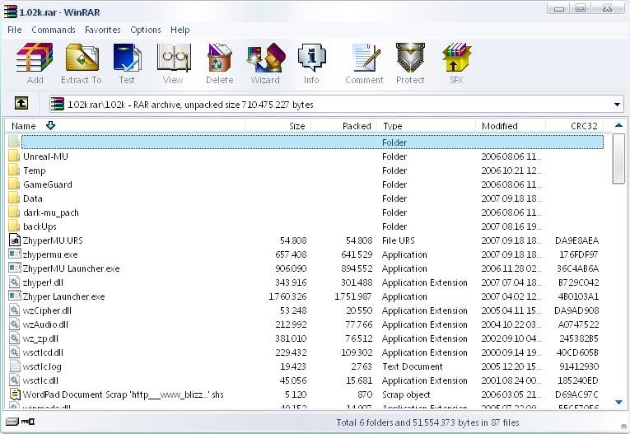Screen dimensions: 630x434
Task: Open the Options menu
Action: coord(146,30)
